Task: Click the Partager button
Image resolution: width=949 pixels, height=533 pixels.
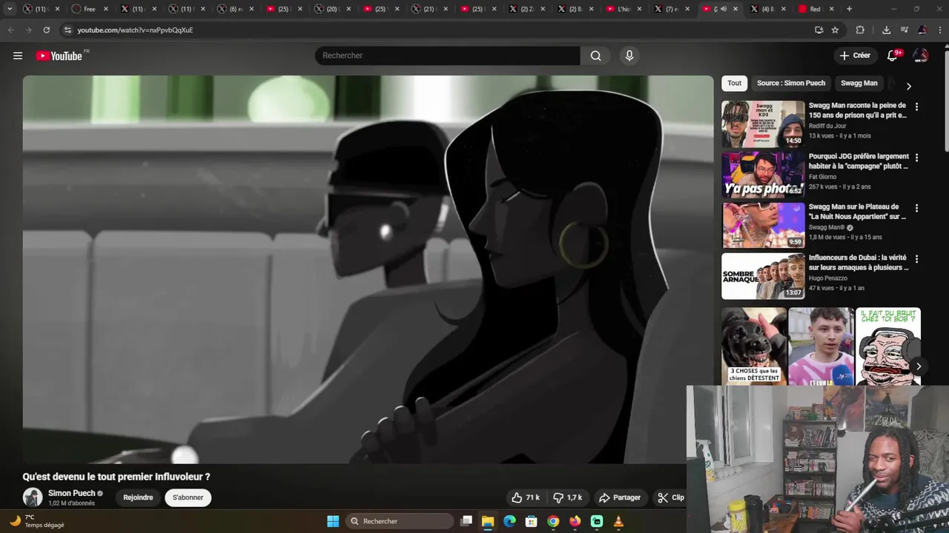Action: coord(620,497)
